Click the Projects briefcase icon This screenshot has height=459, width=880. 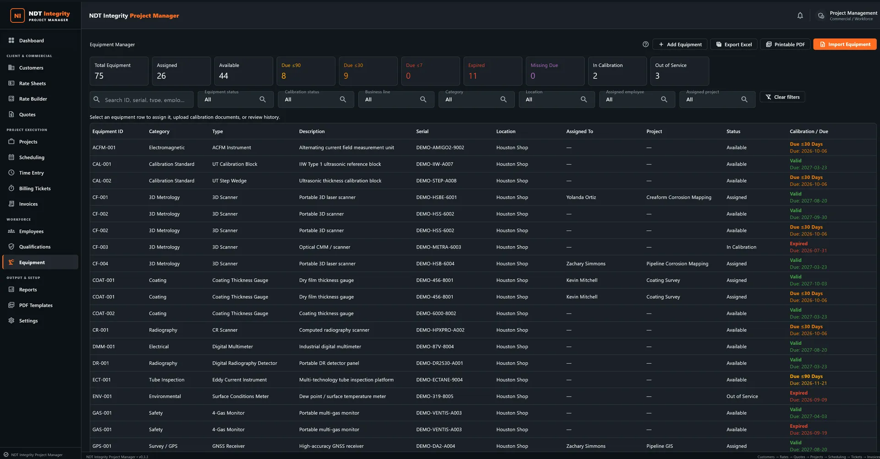[11, 141]
